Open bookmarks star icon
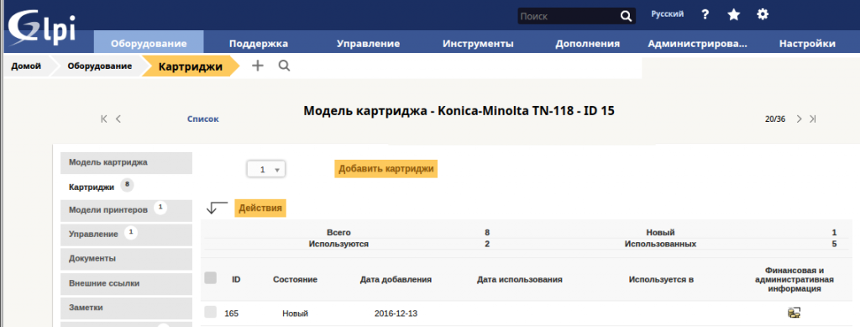 point(733,15)
